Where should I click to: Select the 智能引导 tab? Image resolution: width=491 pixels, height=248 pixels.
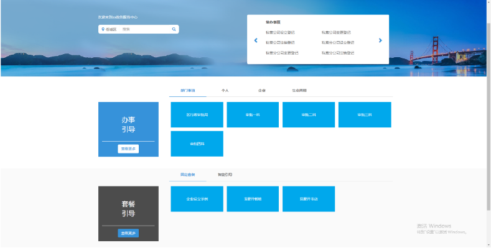click(x=225, y=175)
